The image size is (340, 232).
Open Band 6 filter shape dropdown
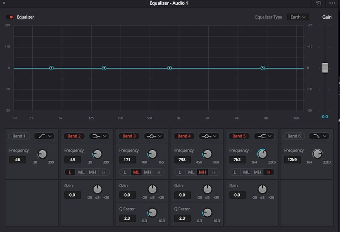319,136
